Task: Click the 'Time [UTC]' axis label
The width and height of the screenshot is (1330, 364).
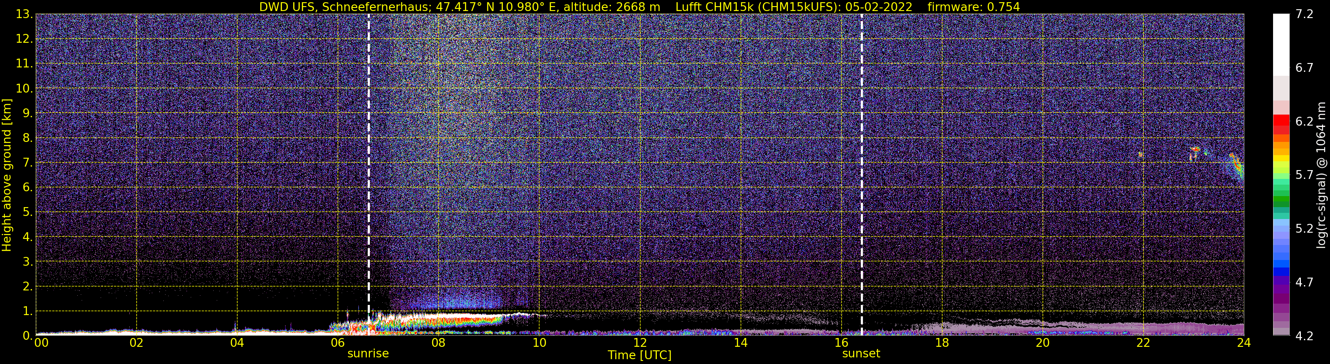Action: click(x=640, y=355)
